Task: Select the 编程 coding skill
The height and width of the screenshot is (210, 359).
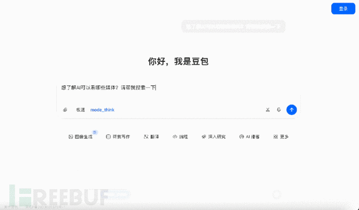Action: (180, 137)
